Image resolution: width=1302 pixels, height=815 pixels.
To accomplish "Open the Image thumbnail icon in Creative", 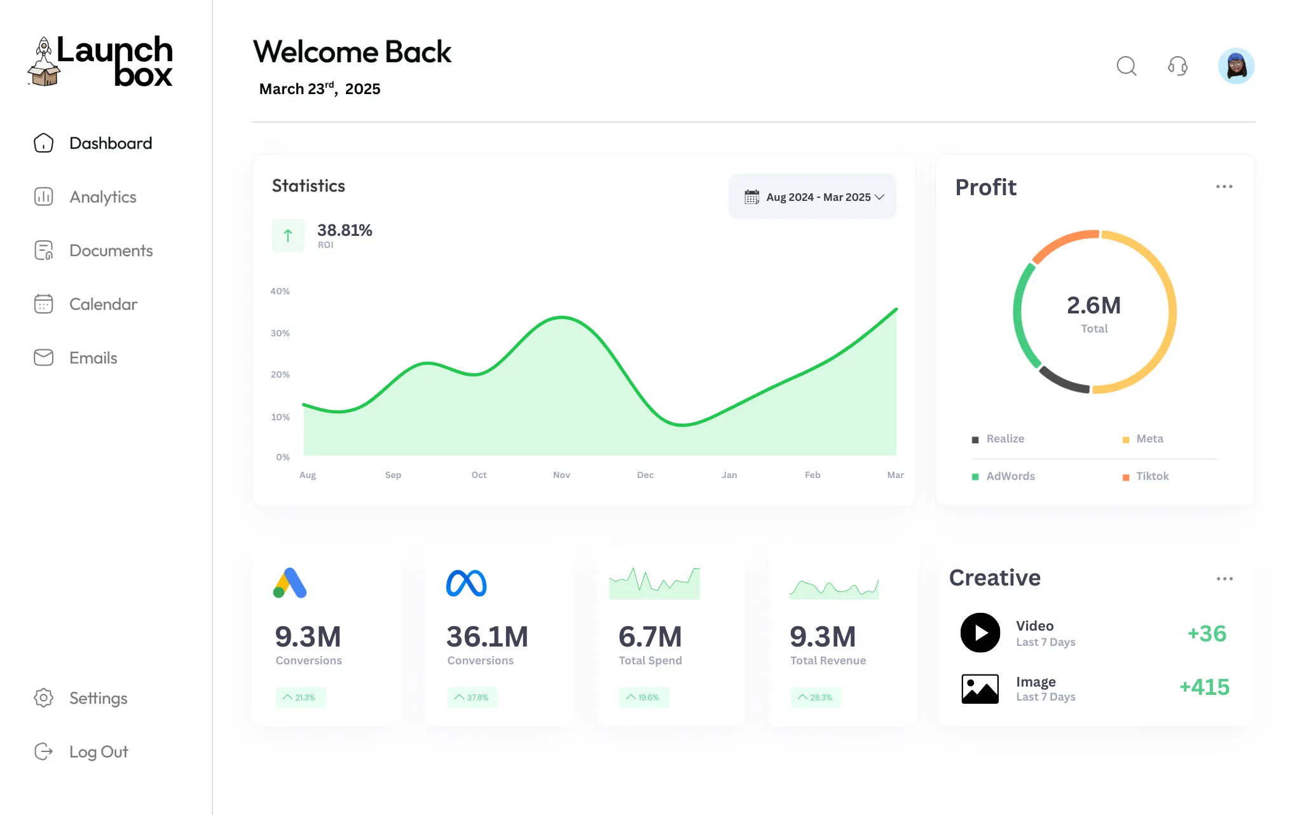I will pyautogui.click(x=980, y=688).
